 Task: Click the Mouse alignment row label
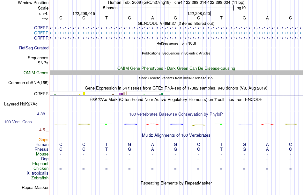click(42, 154)
